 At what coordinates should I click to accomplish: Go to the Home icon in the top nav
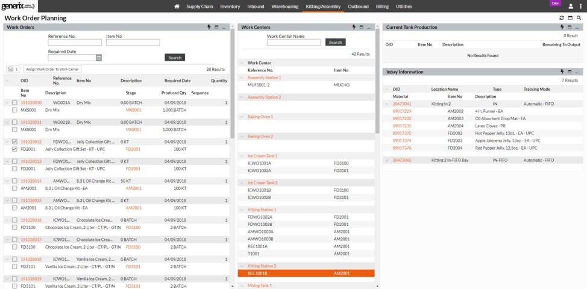[177, 7]
